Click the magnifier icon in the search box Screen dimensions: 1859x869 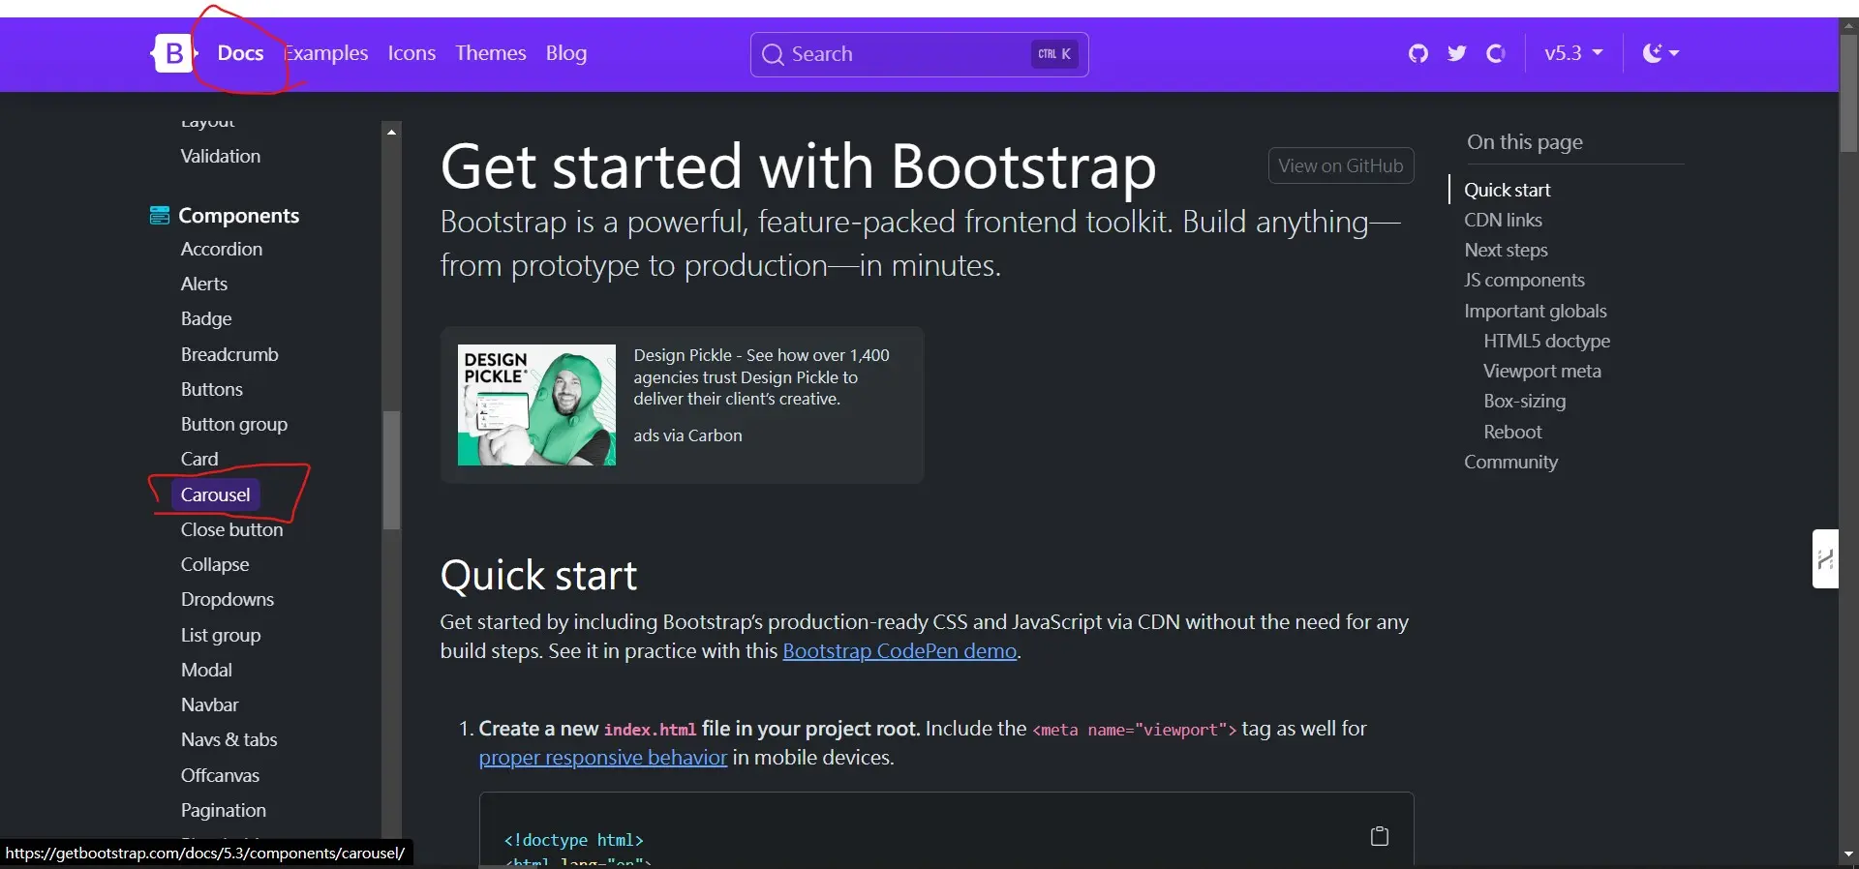click(773, 54)
